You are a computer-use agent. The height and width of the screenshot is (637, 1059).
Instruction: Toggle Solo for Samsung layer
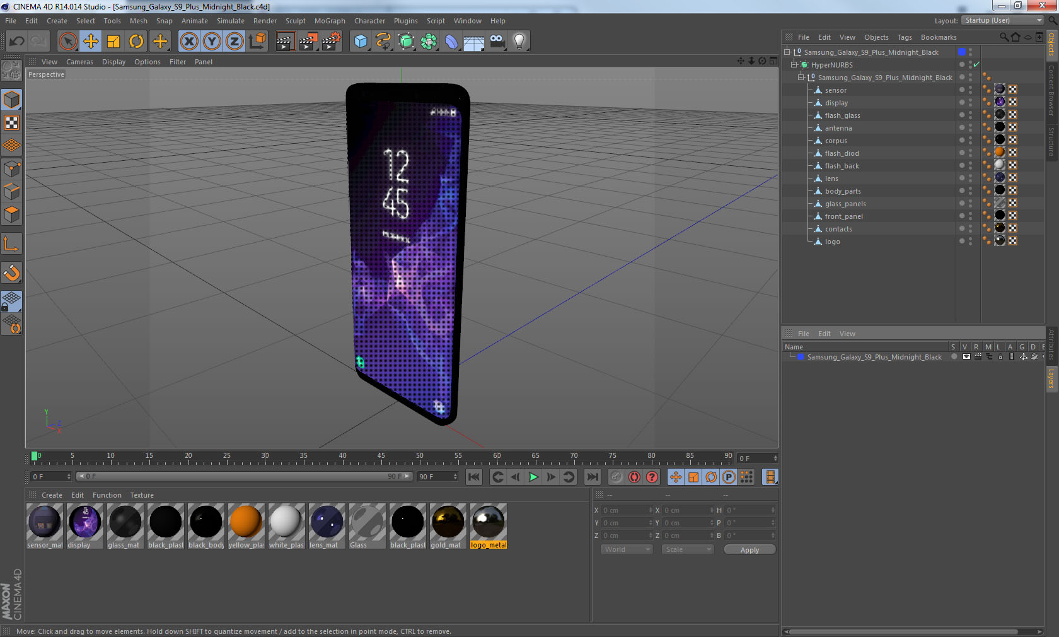click(x=954, y=357)
